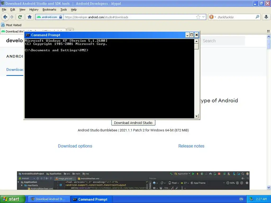Image resolution: width=271 pixels, height=203 pixels.
Task: Go back with the browser Back arrow
Action: point(5,17)
